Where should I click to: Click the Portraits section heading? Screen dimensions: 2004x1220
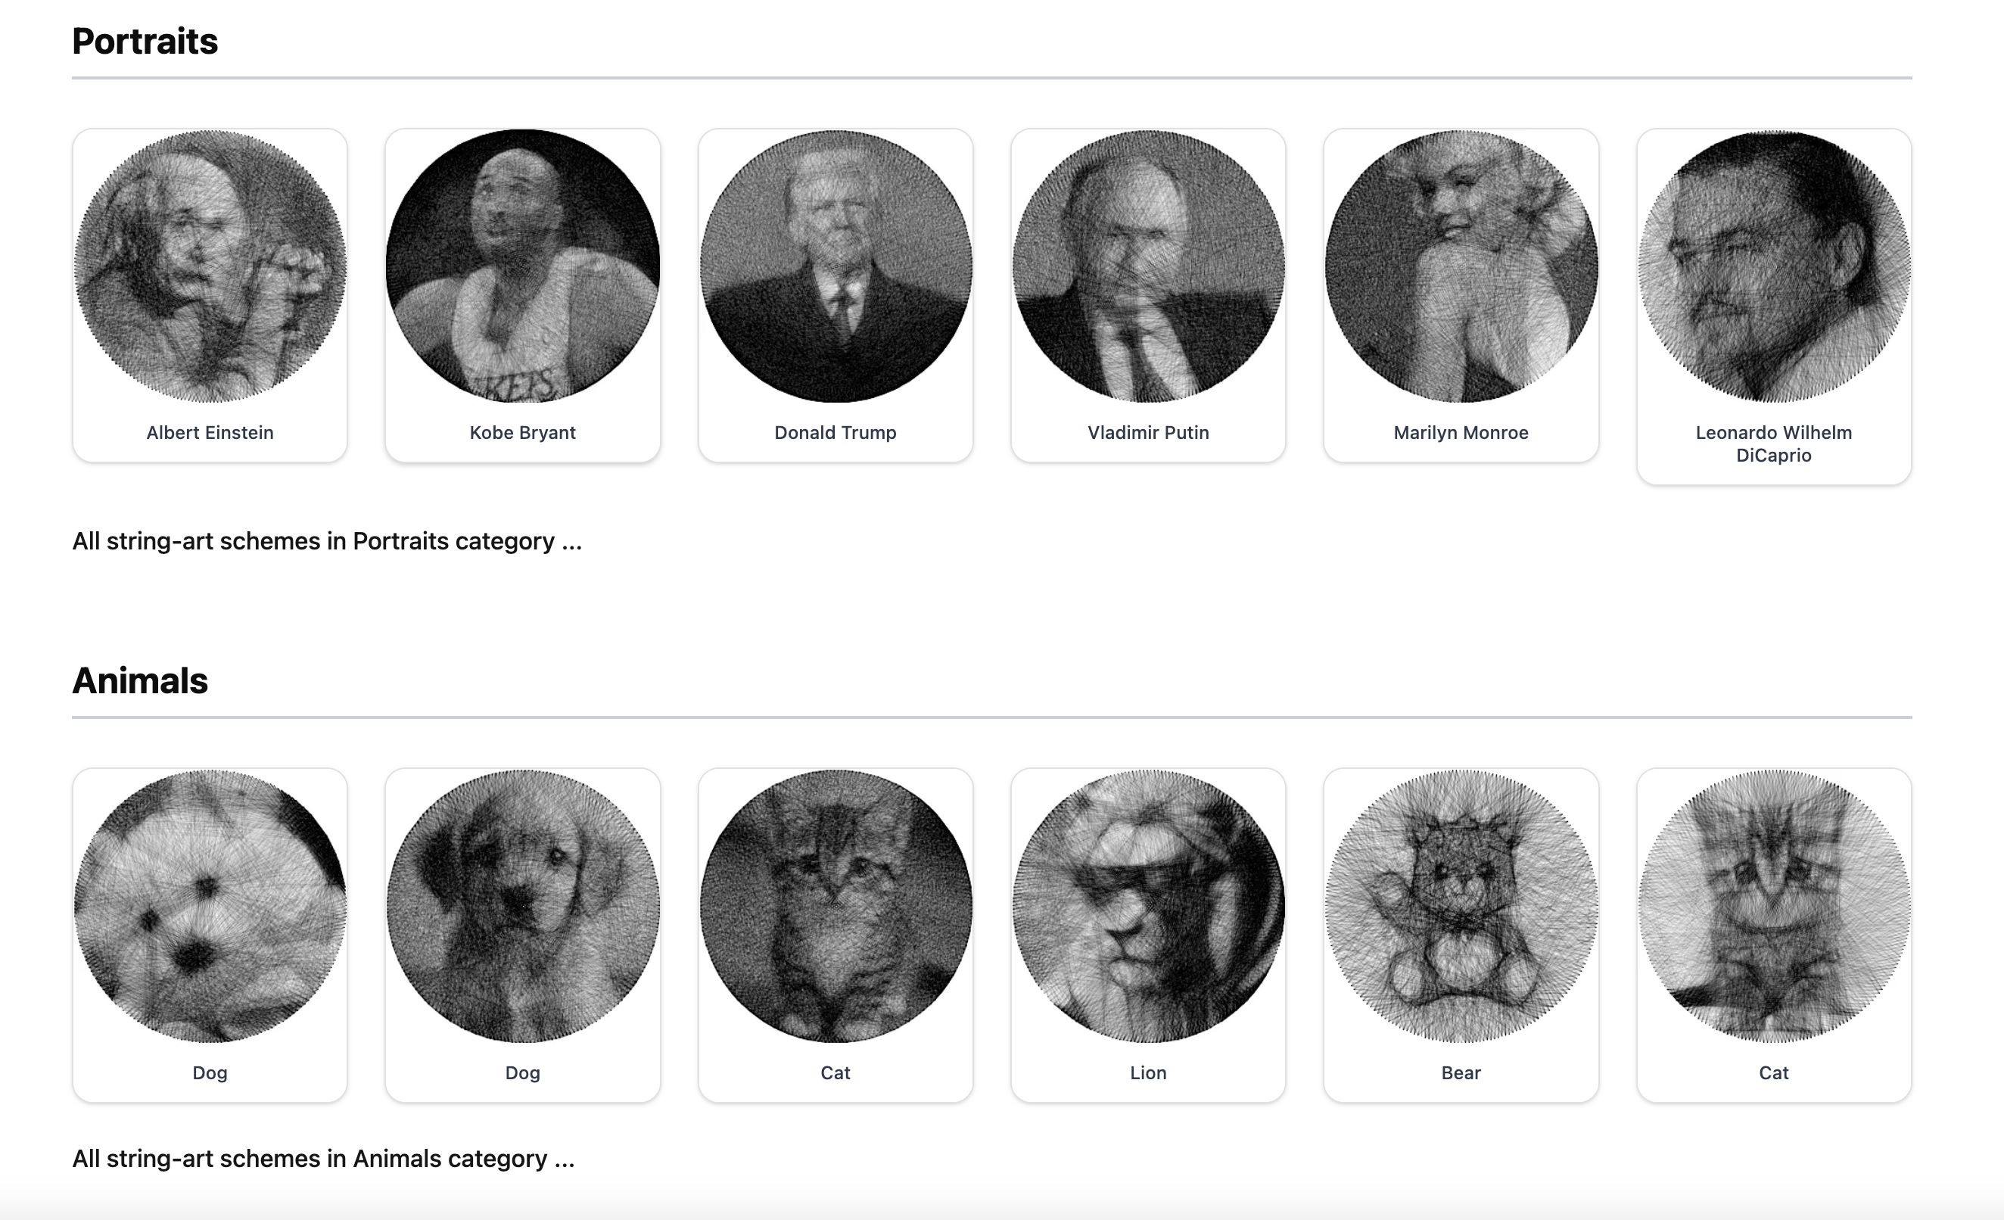pyautogui.click(x=145, y=42)
